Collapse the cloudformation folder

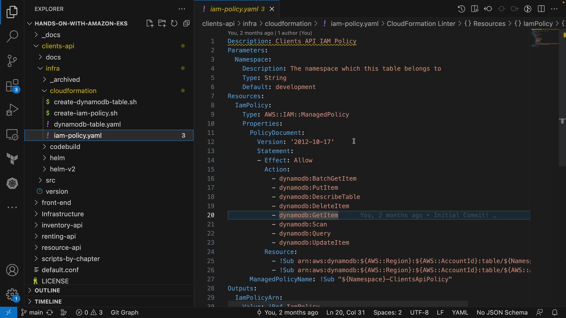pos(73,91)
